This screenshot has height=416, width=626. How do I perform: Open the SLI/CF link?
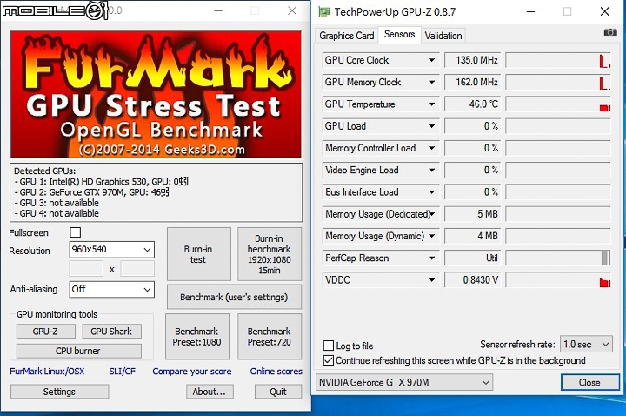[x=123, y=372]
